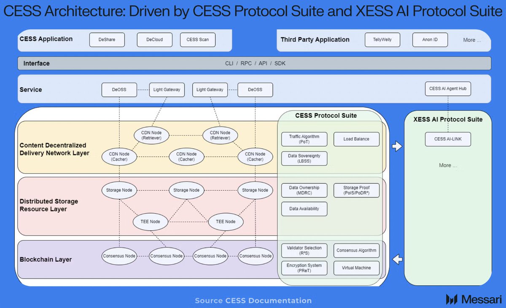This screenshot has height=308, width=506.
Task: Select the Validator Selection (R²S) box
Action: pyautogui.click(x=304, y=250)
